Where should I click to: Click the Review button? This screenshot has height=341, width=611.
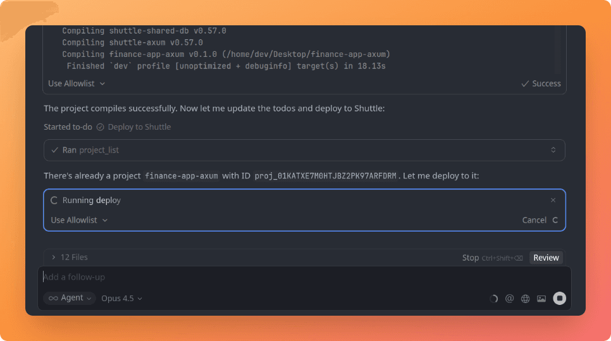(x=545, y=257)
